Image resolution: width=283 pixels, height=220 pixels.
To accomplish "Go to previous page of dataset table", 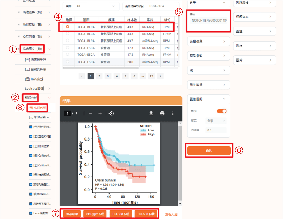I will pos(82,76).
